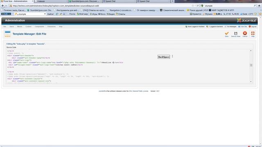Open the Инструменты для веб bookmark
Image resolution: width=262 pixels, height=147 pixels.
(x=66, y=10)
